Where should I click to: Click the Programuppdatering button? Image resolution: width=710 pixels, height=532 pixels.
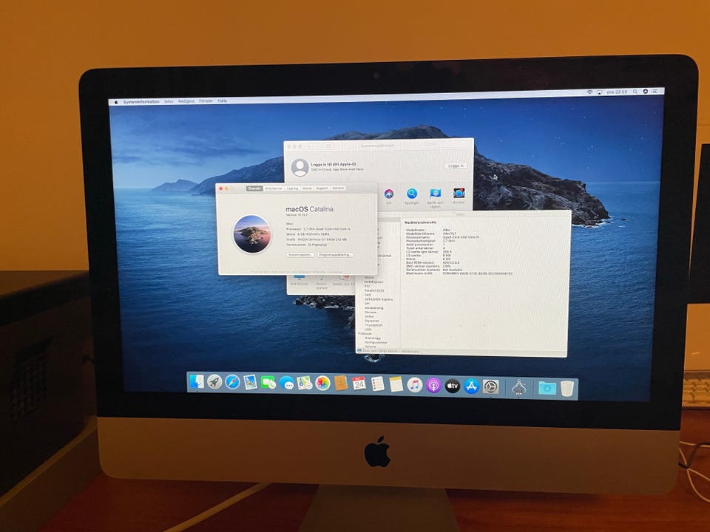pyautogui.click(x=335, y=254)
